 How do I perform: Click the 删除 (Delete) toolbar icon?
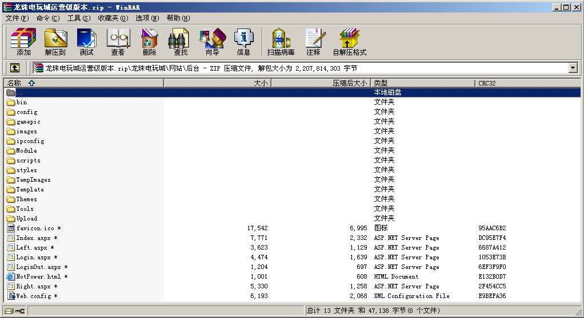click(149, 42)
